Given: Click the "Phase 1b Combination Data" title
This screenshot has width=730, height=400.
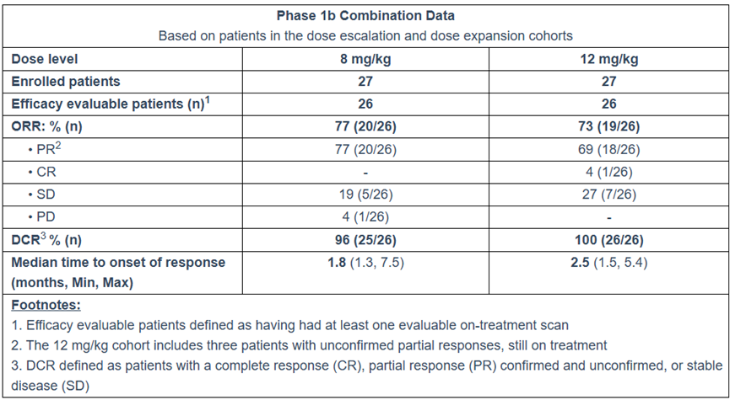Looking at the screenshot, I should (365, 16).
